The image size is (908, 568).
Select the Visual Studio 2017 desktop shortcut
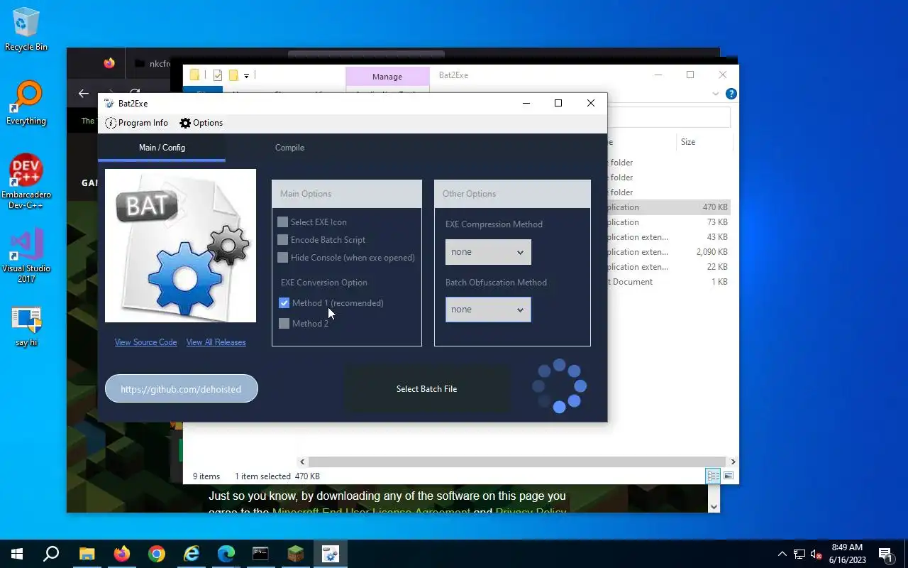[26, 256]
